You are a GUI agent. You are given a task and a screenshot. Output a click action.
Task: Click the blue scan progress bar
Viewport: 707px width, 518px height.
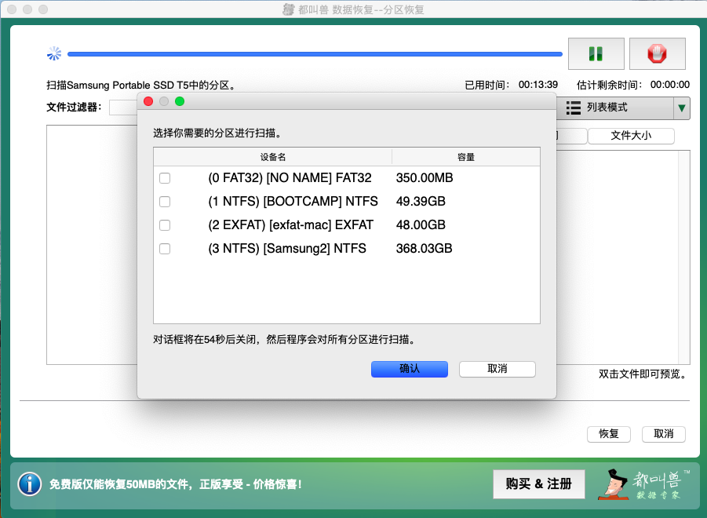tap(314, 54)
